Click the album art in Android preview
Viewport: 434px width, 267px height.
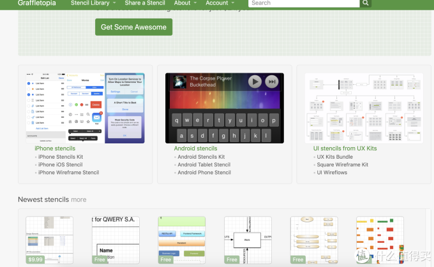point(179,82)
